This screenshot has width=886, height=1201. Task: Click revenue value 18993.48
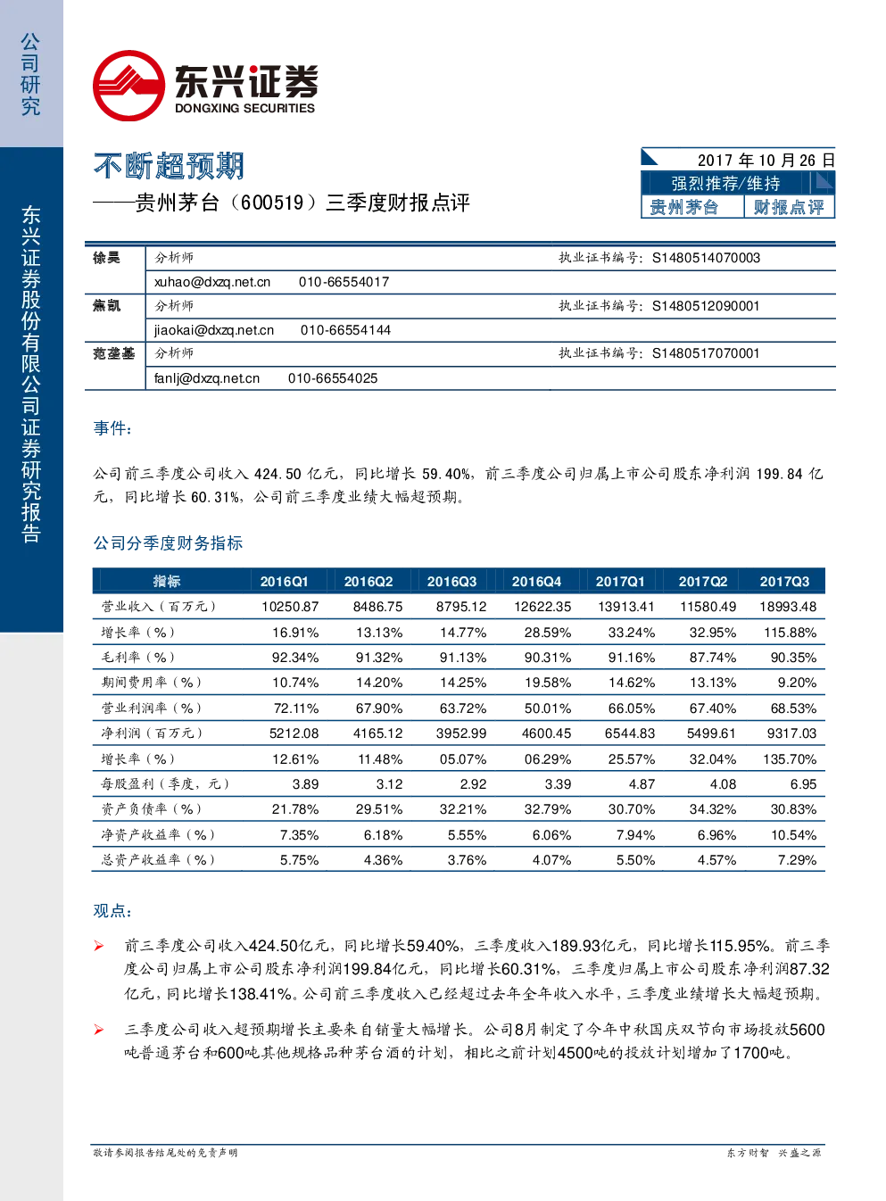[x=788, y=607]
